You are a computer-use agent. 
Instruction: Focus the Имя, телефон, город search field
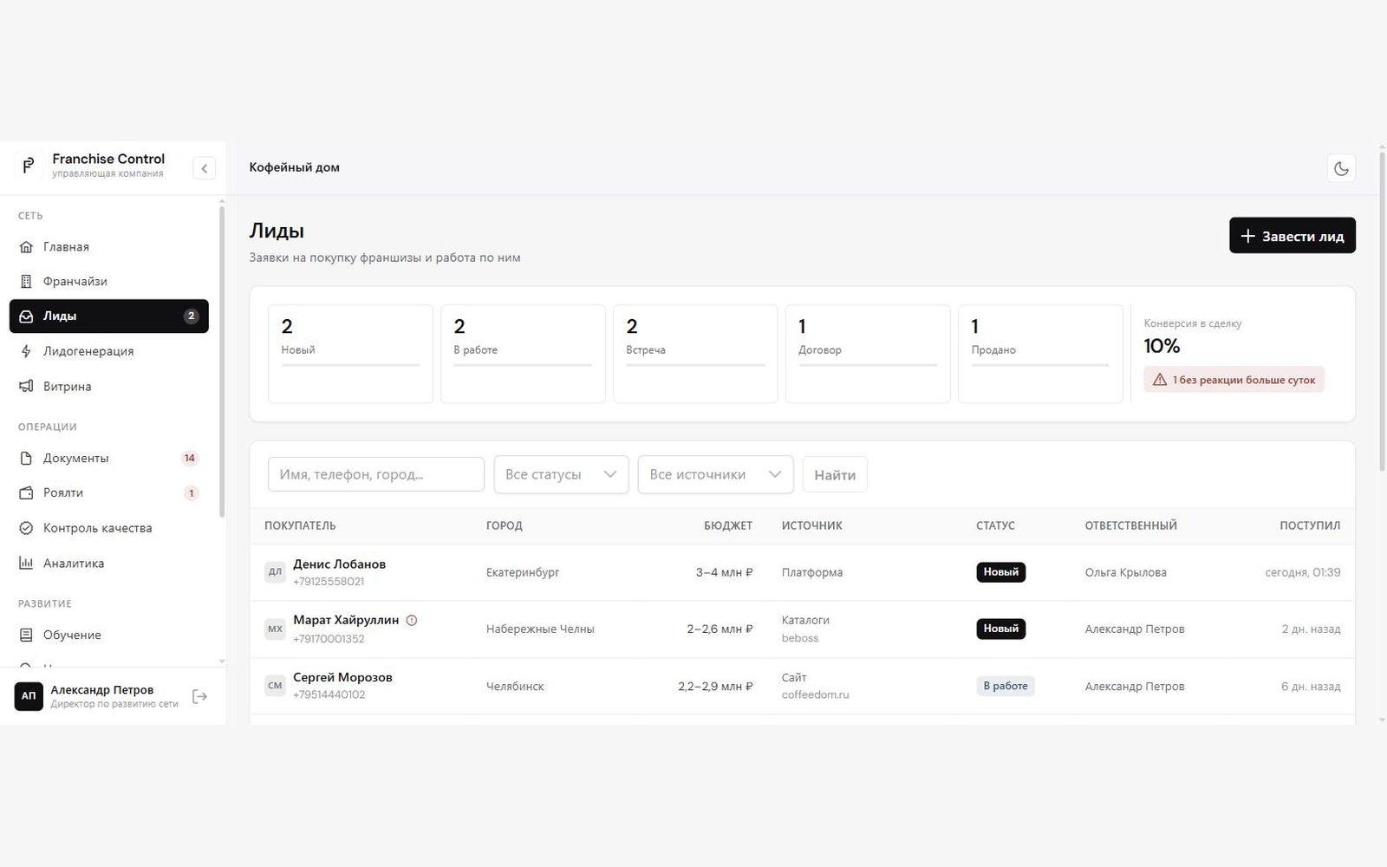(x=376, y=474)
